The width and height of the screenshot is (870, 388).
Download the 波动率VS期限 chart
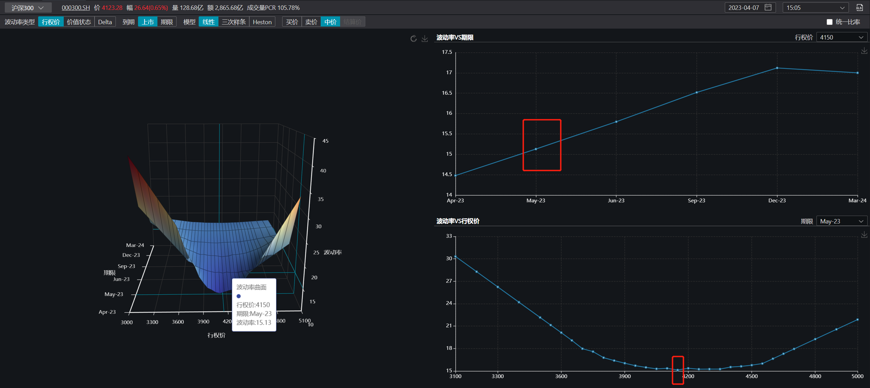[864, 51]
